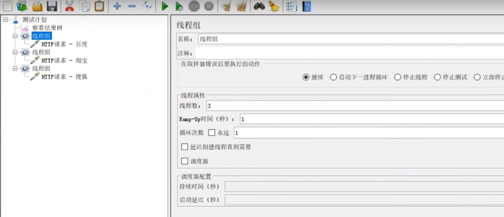This screenshot has width=504, height=217.
Task: Select the 继续 radio button
Action: click(306, 77)
